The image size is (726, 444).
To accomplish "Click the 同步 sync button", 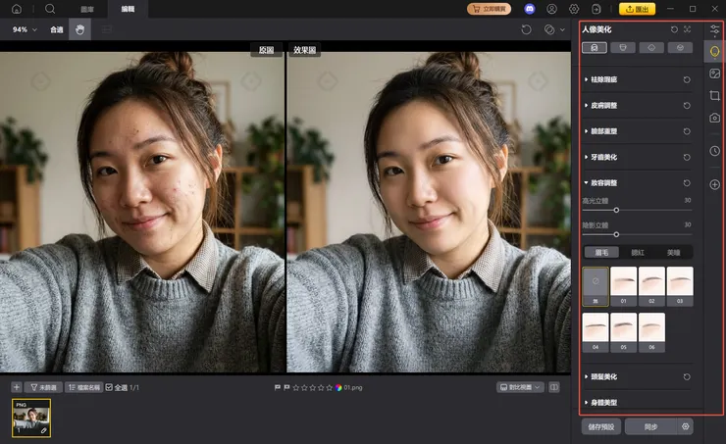I will pos(650,427).
